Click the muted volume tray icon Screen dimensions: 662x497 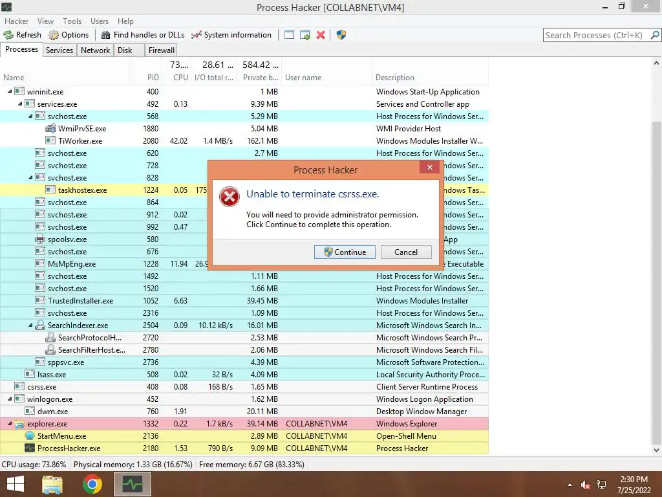585,485
